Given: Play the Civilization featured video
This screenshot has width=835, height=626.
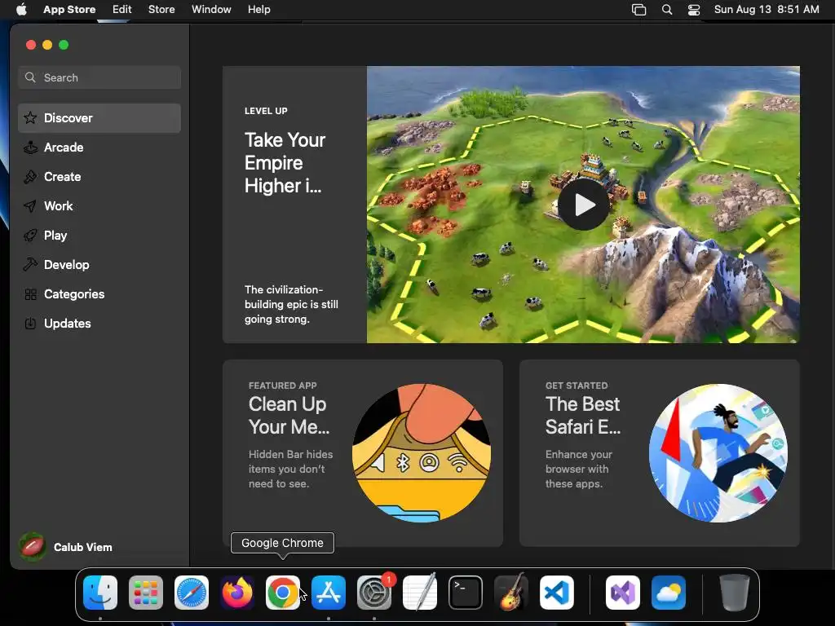Looking at the screenshot, I should (x=584, y=205).
